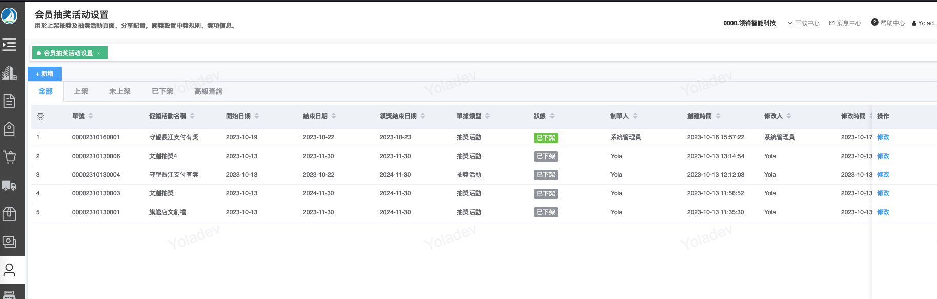Switch to the 上架 tab

tap(81, 91)
